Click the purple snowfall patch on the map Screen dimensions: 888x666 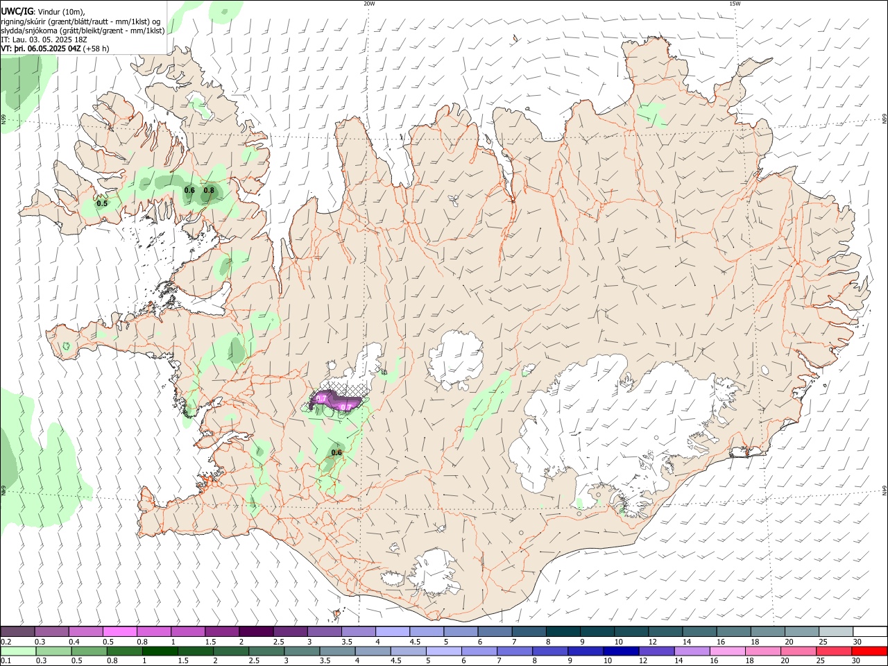click(x=336, y=401)
